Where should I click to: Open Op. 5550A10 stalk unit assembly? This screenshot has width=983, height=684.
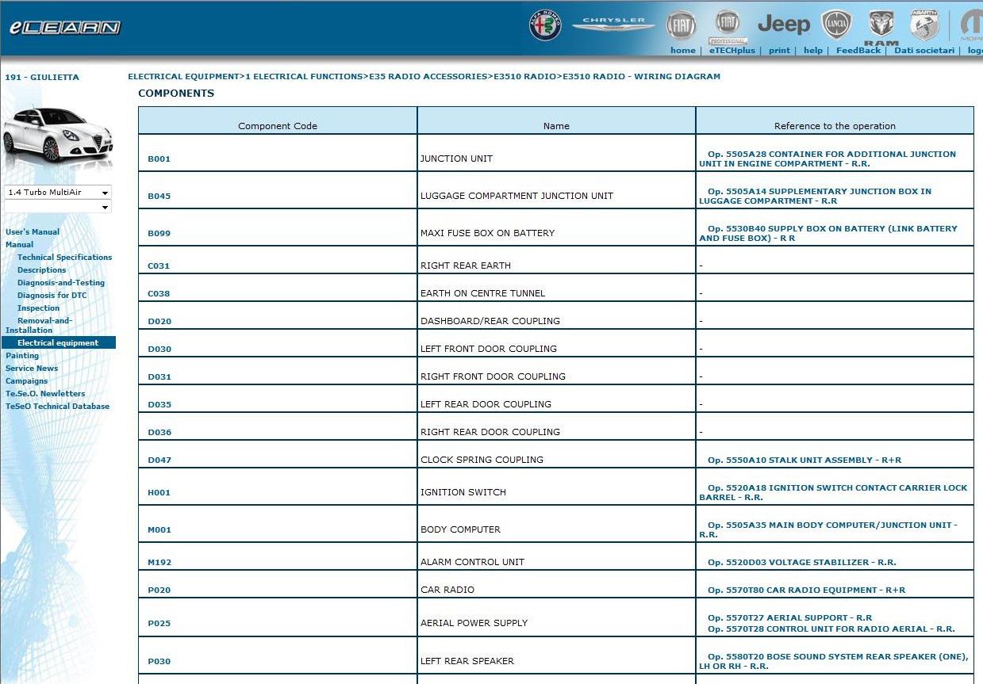point(804,460)
